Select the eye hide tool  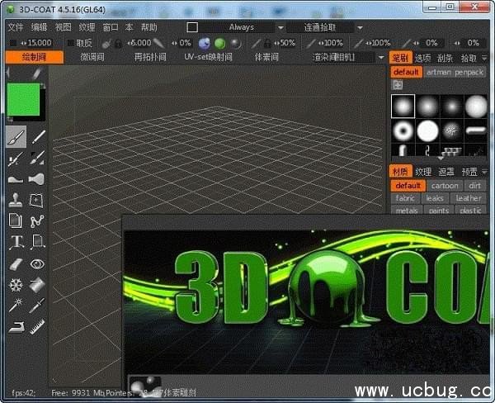(37, 264)
